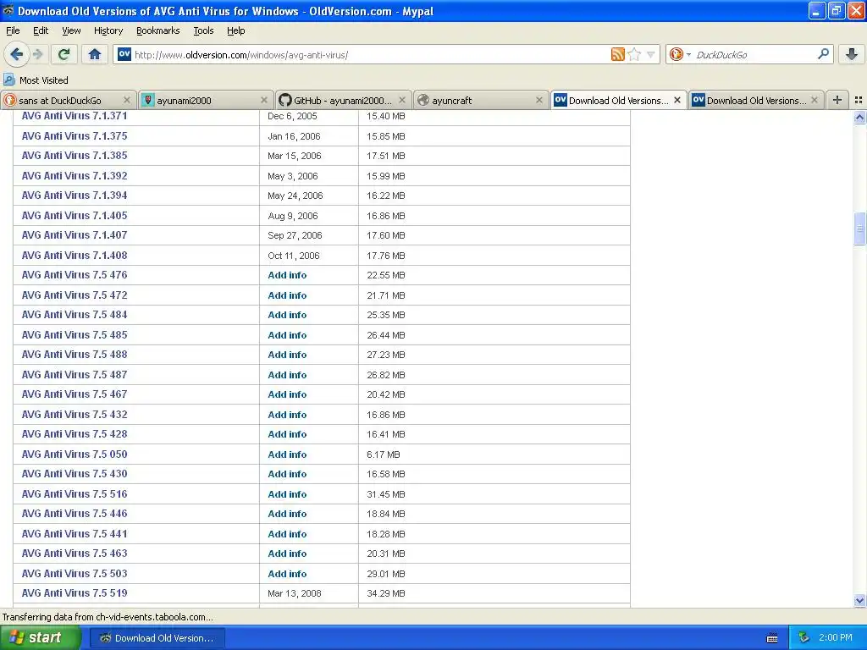Click the Forward arrow button
Viewport: 867px width, 650px height.
[37, 54]
